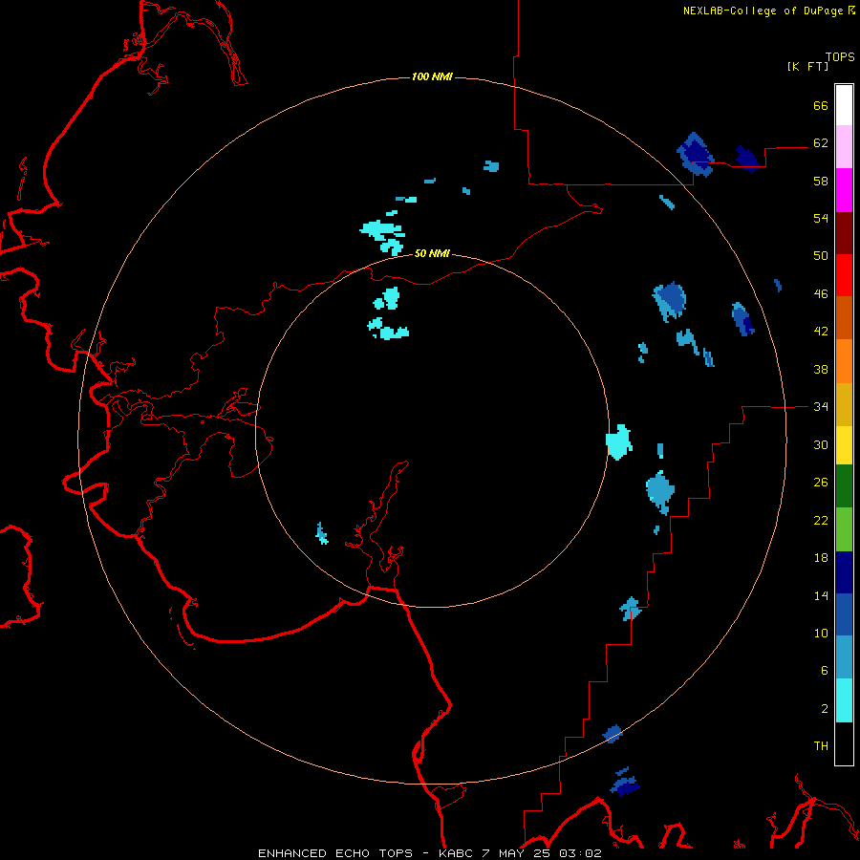Select the "2" scale value

click(x=825, y=709)
